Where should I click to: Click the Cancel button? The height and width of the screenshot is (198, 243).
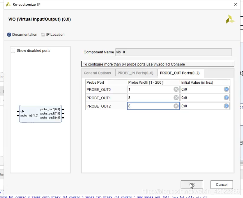pos(221,184)
